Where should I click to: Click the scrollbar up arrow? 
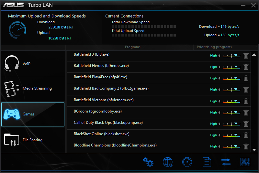(254, 55)
